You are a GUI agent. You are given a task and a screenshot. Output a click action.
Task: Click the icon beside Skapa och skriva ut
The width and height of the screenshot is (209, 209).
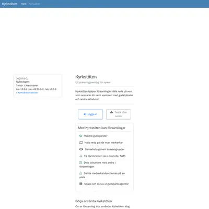click(x=81, y=184)
